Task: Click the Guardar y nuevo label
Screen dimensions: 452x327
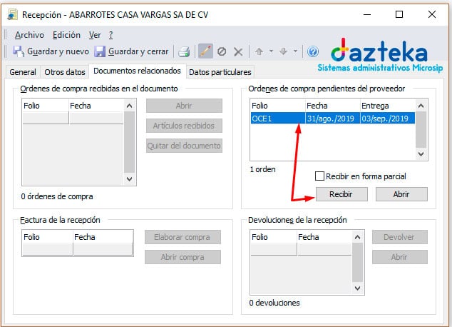Action: pyautogui.click(x=58, y=51)
